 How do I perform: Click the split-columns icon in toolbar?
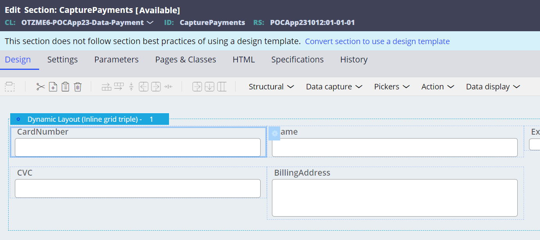222,87
